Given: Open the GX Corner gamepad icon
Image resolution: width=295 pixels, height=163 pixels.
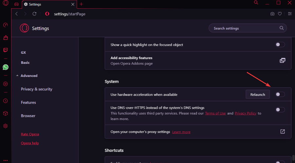Looking at the screenshot, I should pyautogui.click(x=17, y=4).
